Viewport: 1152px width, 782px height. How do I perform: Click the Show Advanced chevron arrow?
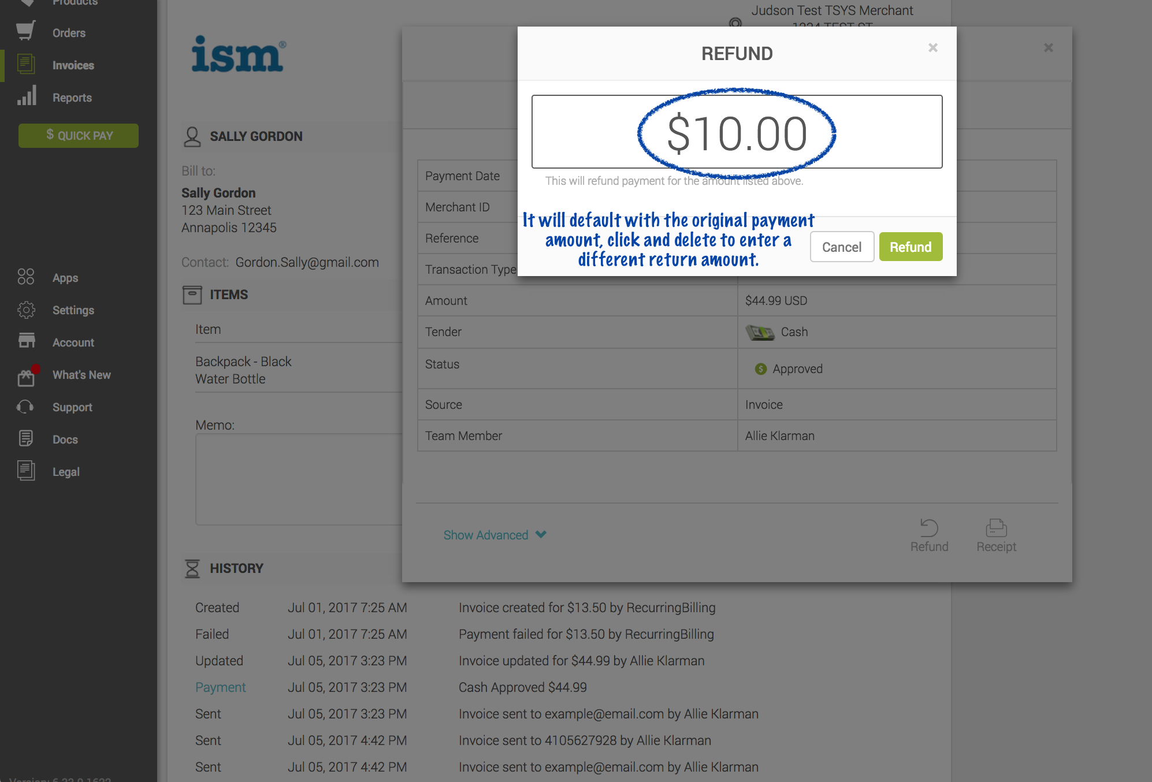[x=541, y=534]
